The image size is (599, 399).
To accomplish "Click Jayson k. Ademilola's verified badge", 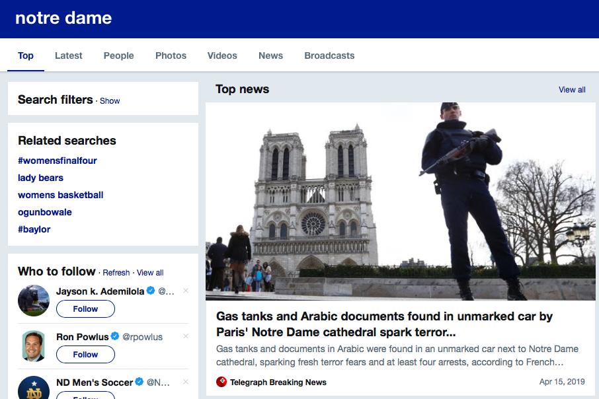I will coord(151,291).
